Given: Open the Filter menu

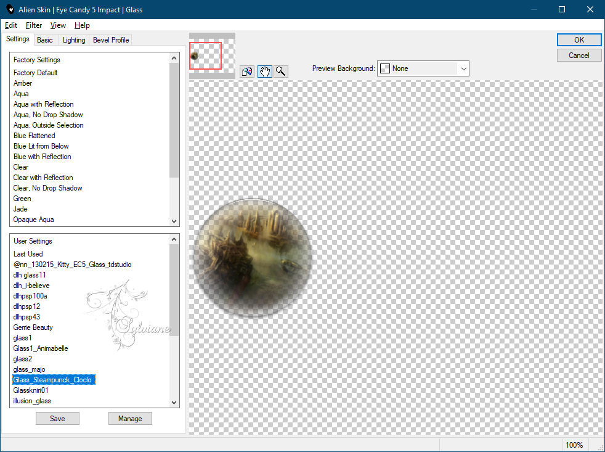Looking at the screenshot, I should point(33,25).
